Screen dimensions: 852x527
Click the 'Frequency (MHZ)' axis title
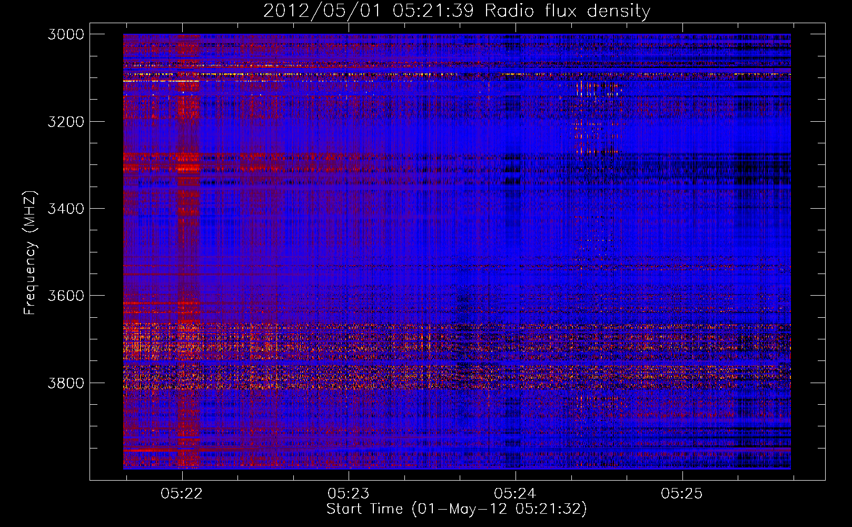click(31, 252)
